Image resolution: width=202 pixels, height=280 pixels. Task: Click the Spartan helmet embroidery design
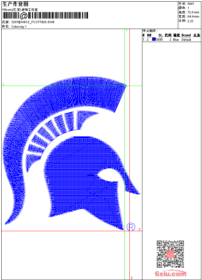(x=81, y=176)
